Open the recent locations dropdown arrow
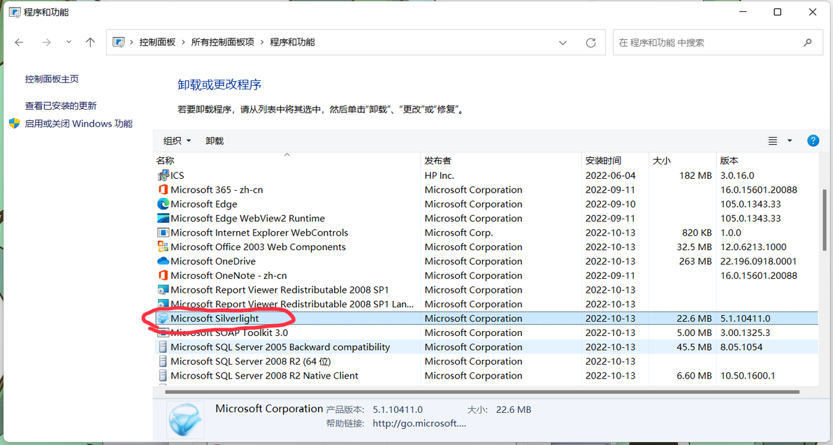This screenshot has height=445, width=833. click(68, 42)
